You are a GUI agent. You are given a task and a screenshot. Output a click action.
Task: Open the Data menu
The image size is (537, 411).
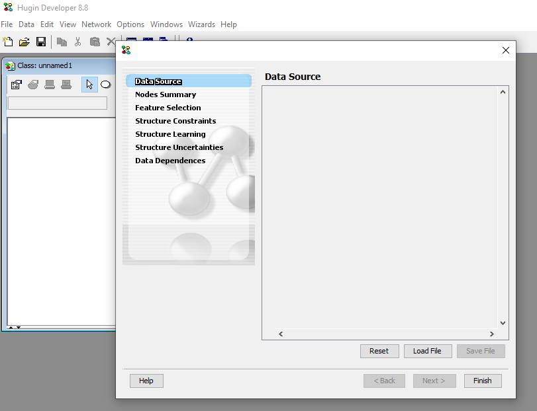coord(26,24)
